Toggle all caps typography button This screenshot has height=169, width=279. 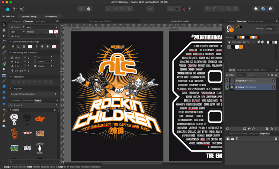point(45,82)
